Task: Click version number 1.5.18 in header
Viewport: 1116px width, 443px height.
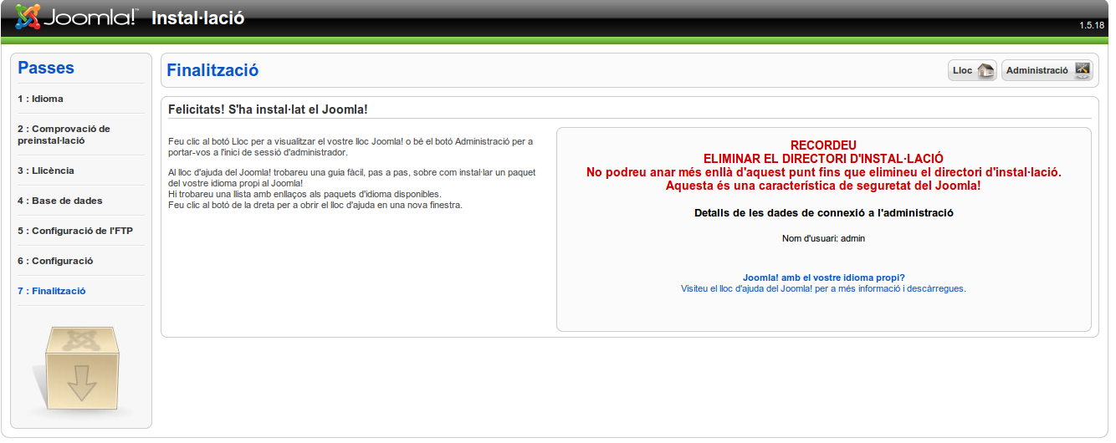Action: click(x=1092, y=26)
